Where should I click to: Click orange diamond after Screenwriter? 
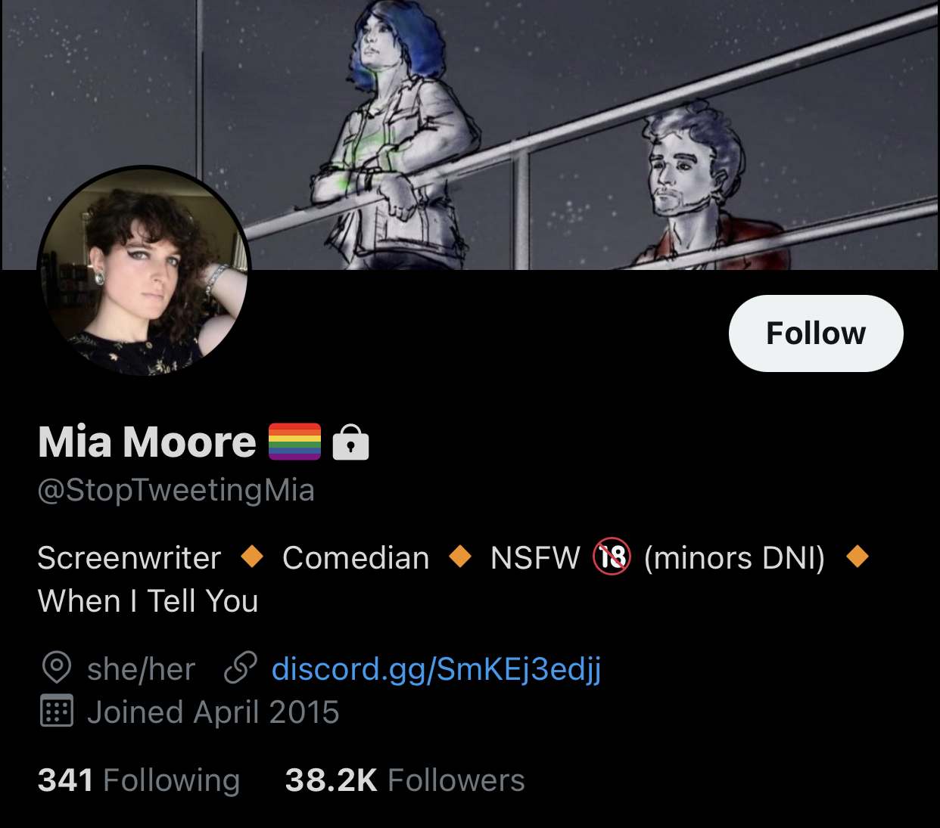[252, 557]
